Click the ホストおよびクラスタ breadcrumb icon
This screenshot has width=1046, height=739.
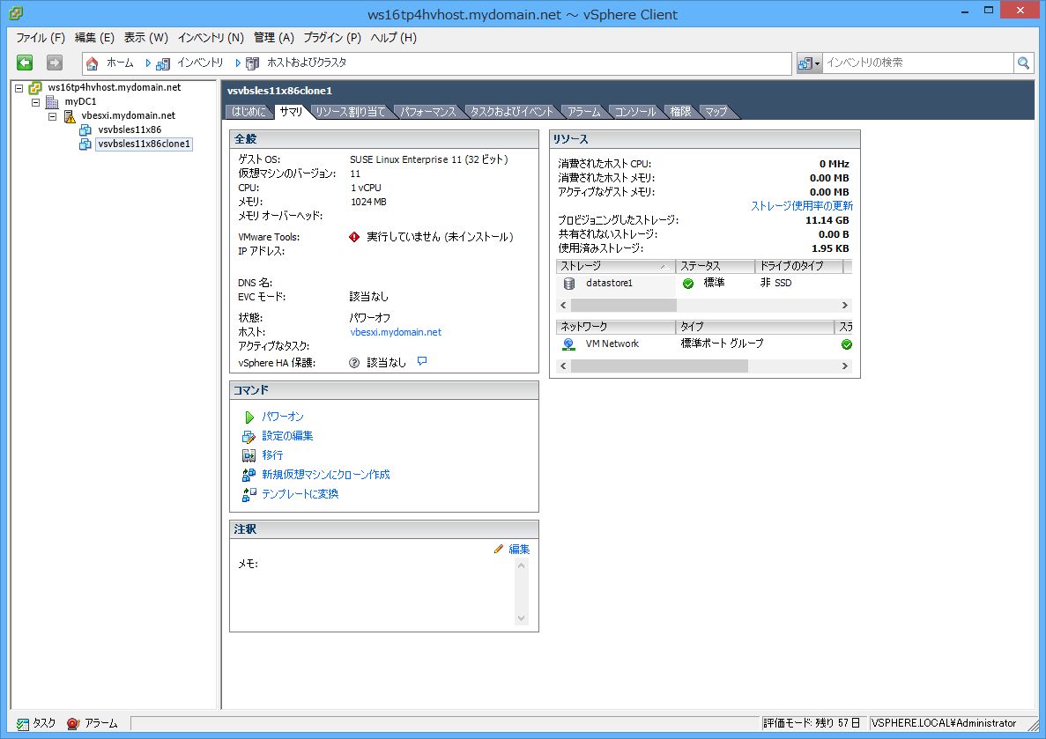point(252,63)
